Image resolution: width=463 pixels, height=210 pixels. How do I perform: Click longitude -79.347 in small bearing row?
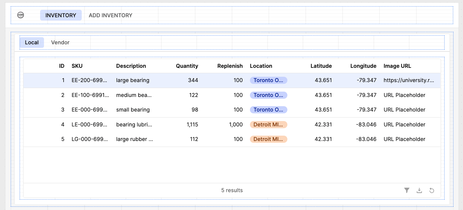[x=366, y=110]
